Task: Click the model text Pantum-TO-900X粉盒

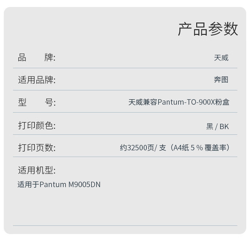Action: (x=193, y=102)
